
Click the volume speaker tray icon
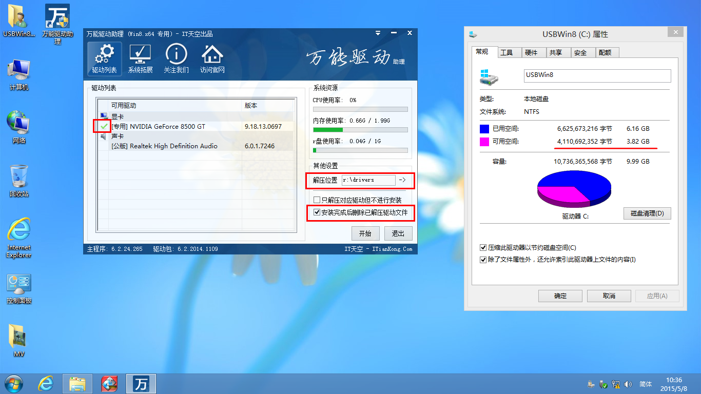pyautogui.click(x=629, y=384)
